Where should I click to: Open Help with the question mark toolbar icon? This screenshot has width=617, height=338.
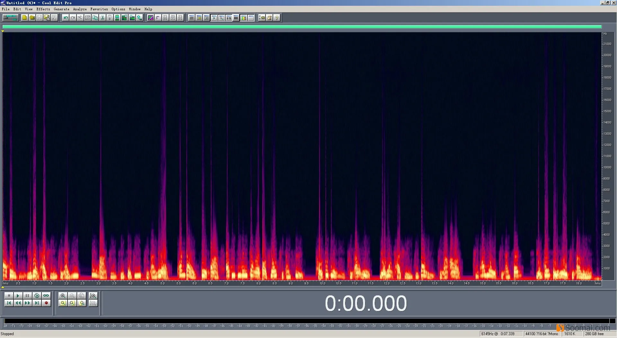point(277,18)
